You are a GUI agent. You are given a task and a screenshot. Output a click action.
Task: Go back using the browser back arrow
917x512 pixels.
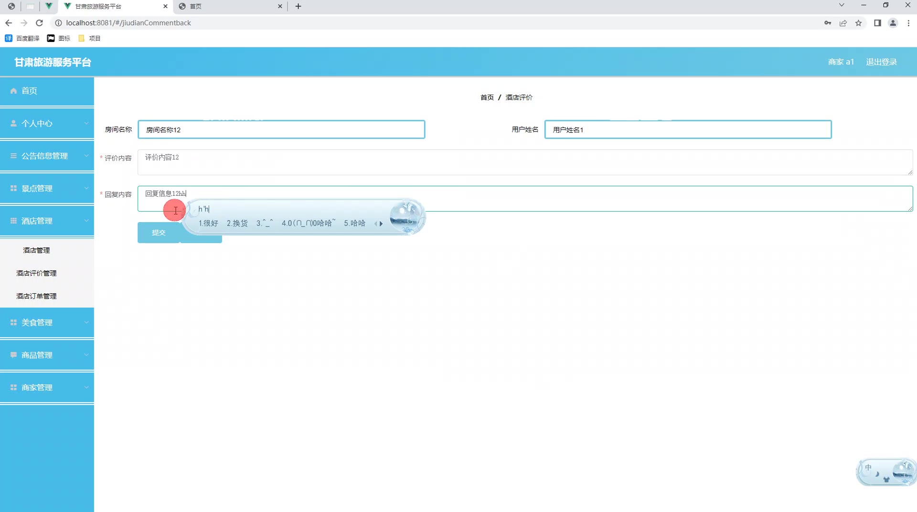click(x=9, y=23)
